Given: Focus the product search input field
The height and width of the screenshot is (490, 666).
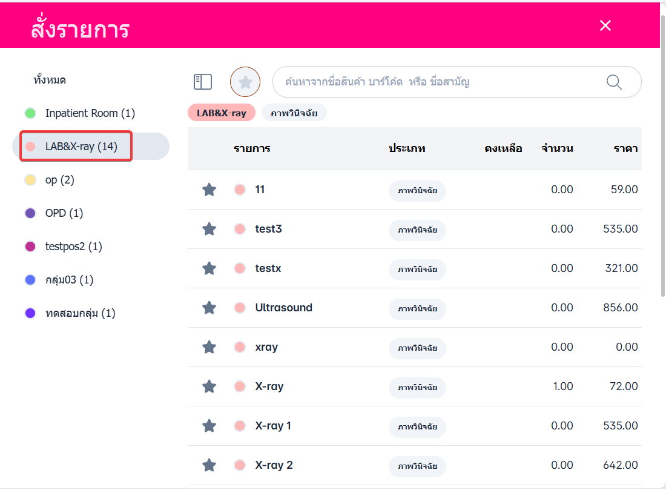Looking at the screenshot, I should pos(436,82).
